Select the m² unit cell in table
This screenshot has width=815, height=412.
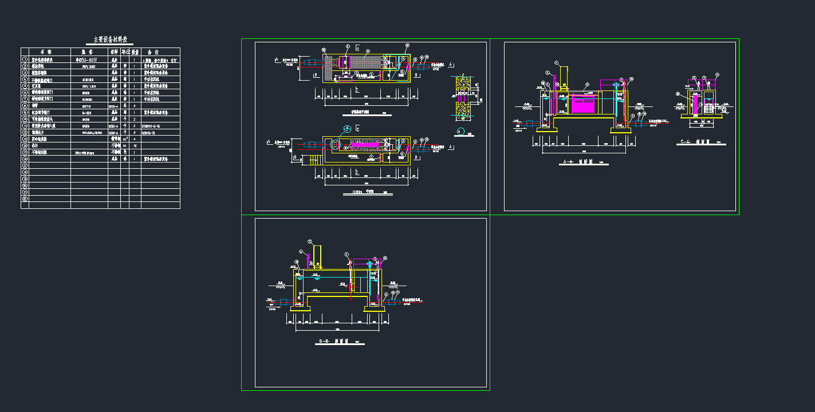[x=125, y=139]
